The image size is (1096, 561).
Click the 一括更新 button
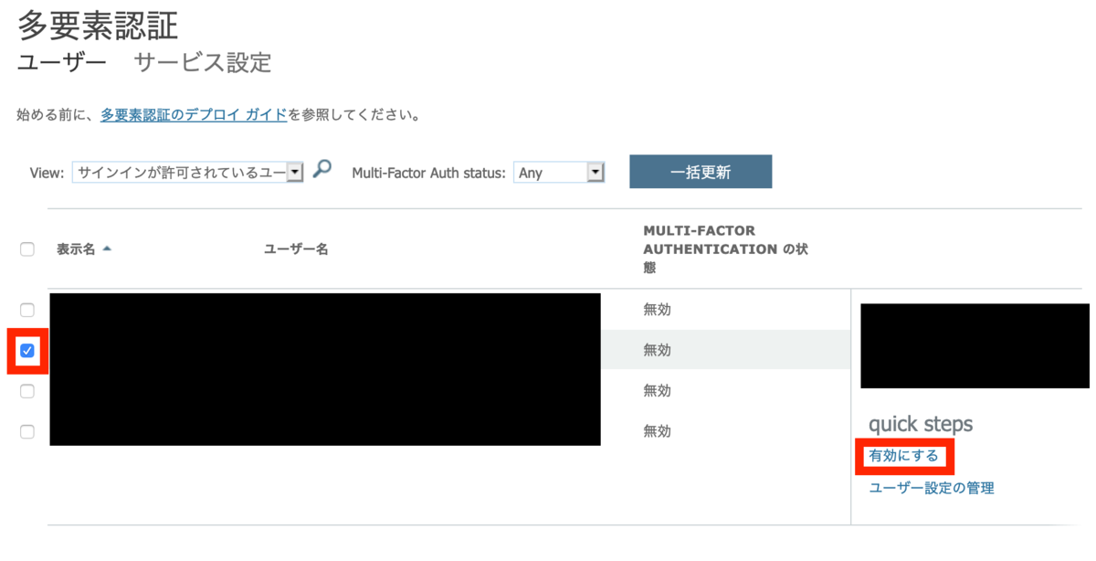coord(700,172)
